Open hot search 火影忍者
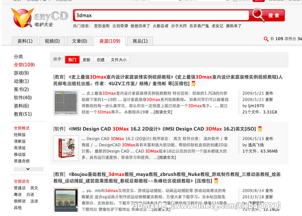 (161, 26)
